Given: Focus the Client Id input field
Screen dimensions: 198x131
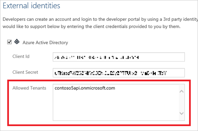Looking at the screenshot, I should [x=119, y=57].
